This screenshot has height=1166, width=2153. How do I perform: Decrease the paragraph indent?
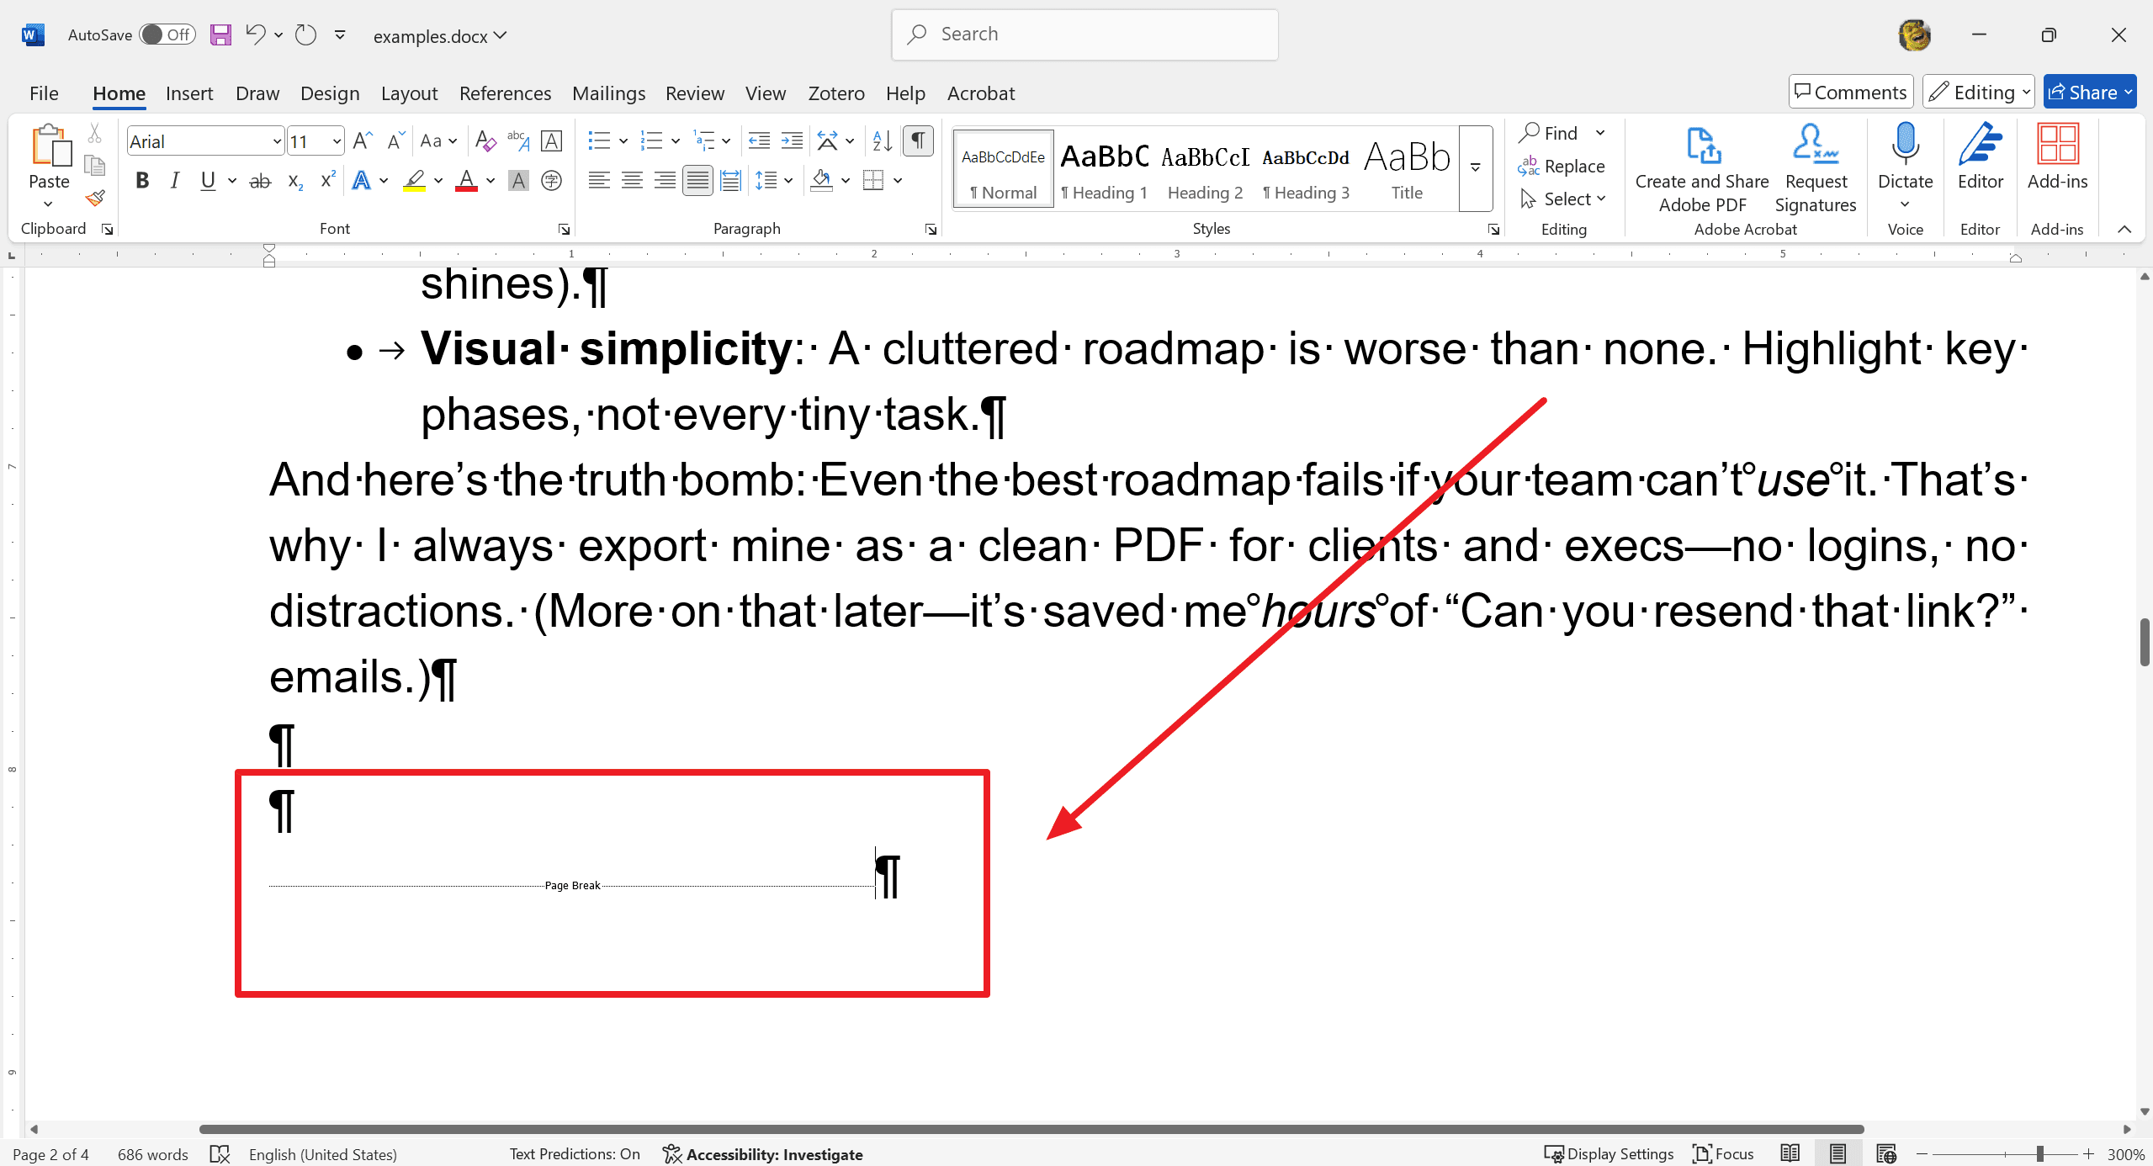tap(759, 140)
